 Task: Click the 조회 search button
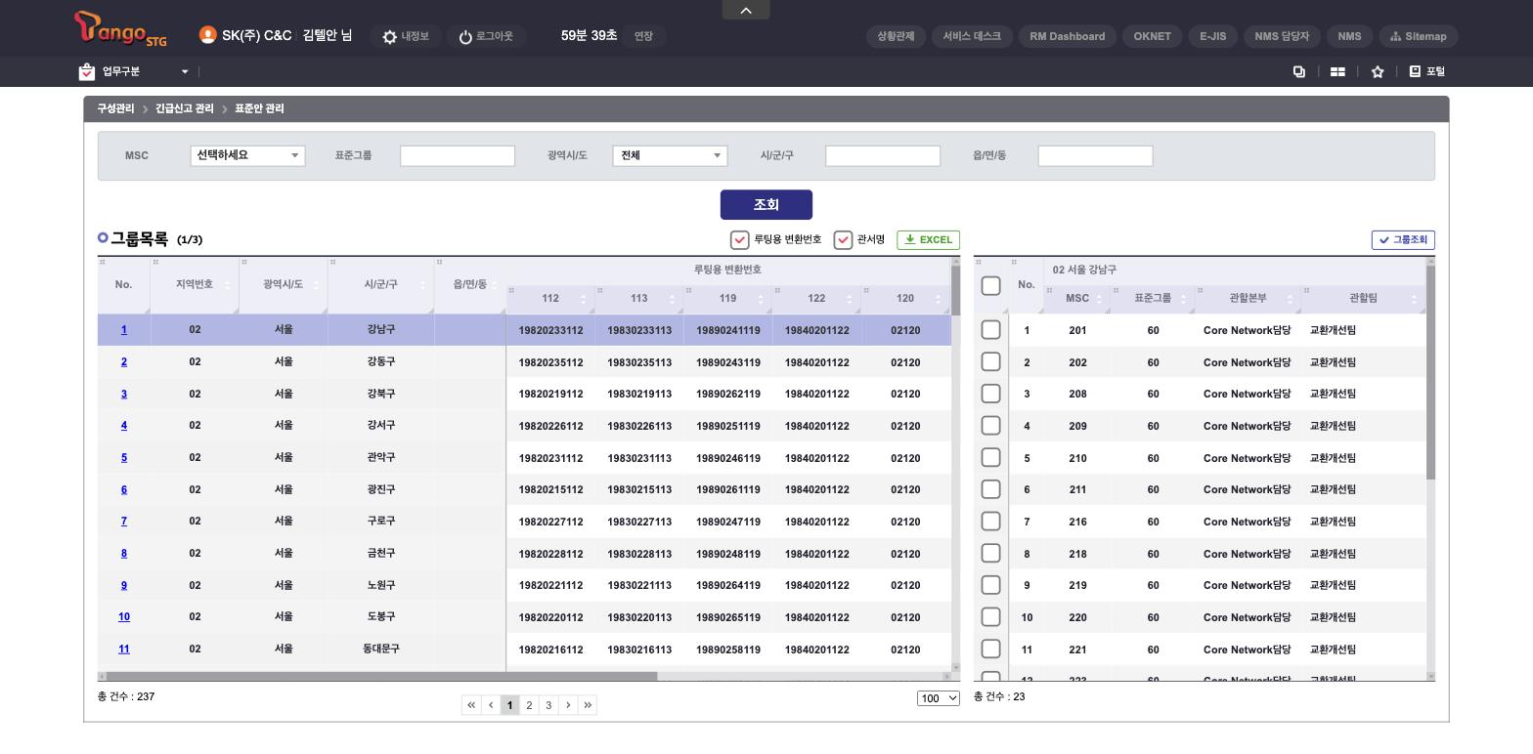pos(766,205)
